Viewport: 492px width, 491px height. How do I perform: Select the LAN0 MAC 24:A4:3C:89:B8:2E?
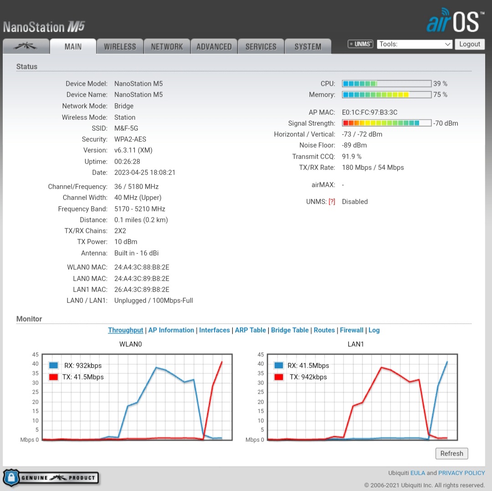(142, 279)
